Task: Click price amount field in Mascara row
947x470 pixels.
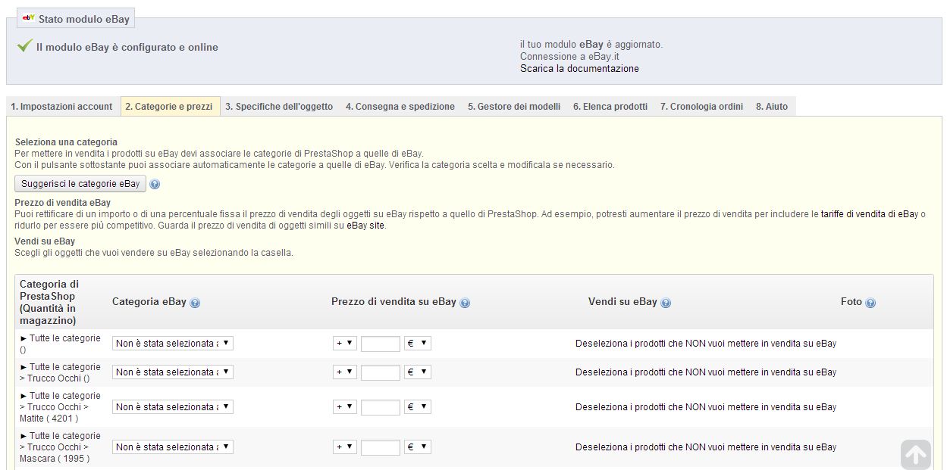Action: (x=381, y=448)
